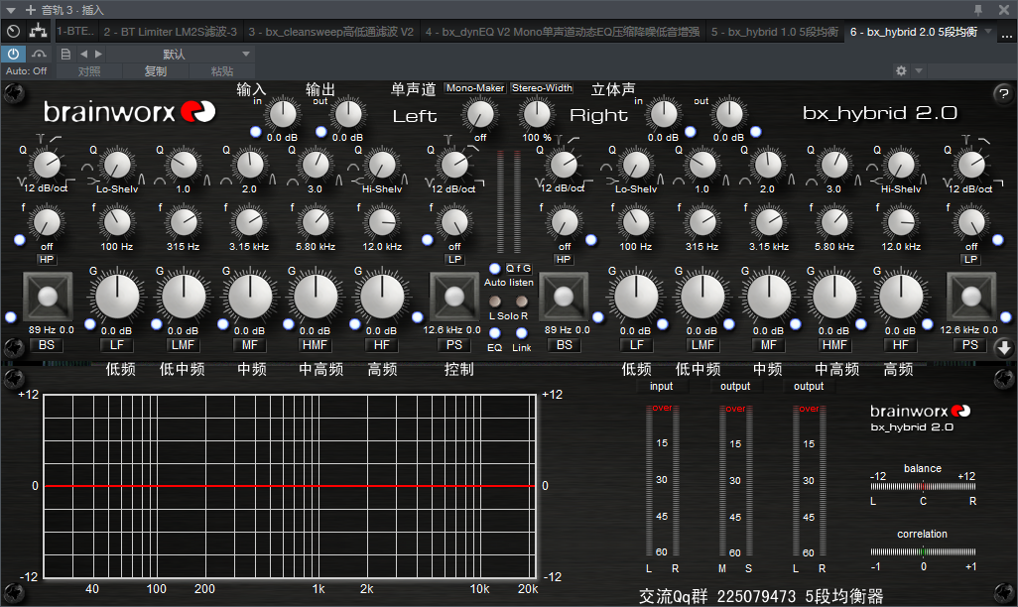The height and width of the screenshot is (607, 1018).
Task: Open the sidechain routing icon
Action: click(39, 31)
